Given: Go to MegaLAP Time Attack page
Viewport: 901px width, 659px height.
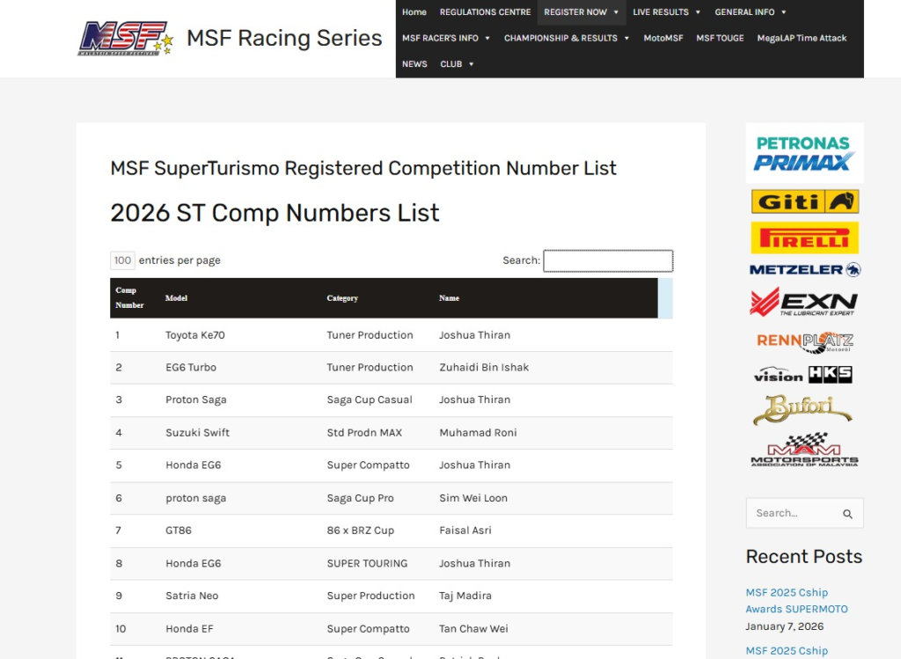Looking at the screenshot, I should coord(802,38).
